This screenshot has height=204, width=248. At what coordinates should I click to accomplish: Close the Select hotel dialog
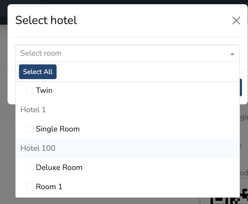pyautogui.click(x=236, y=20)
